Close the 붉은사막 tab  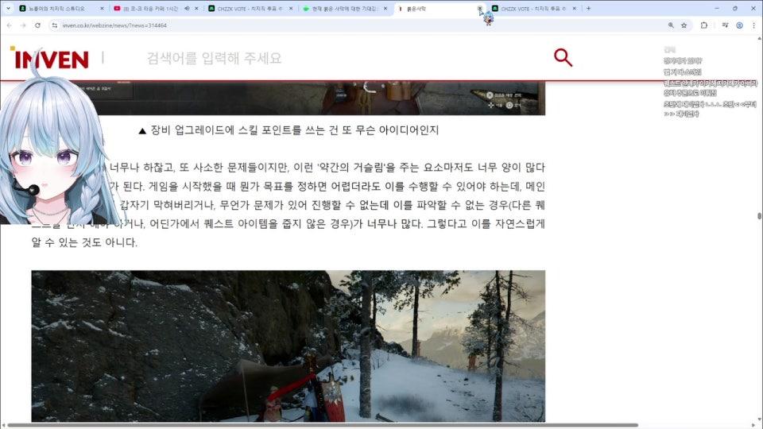[479, 9]
